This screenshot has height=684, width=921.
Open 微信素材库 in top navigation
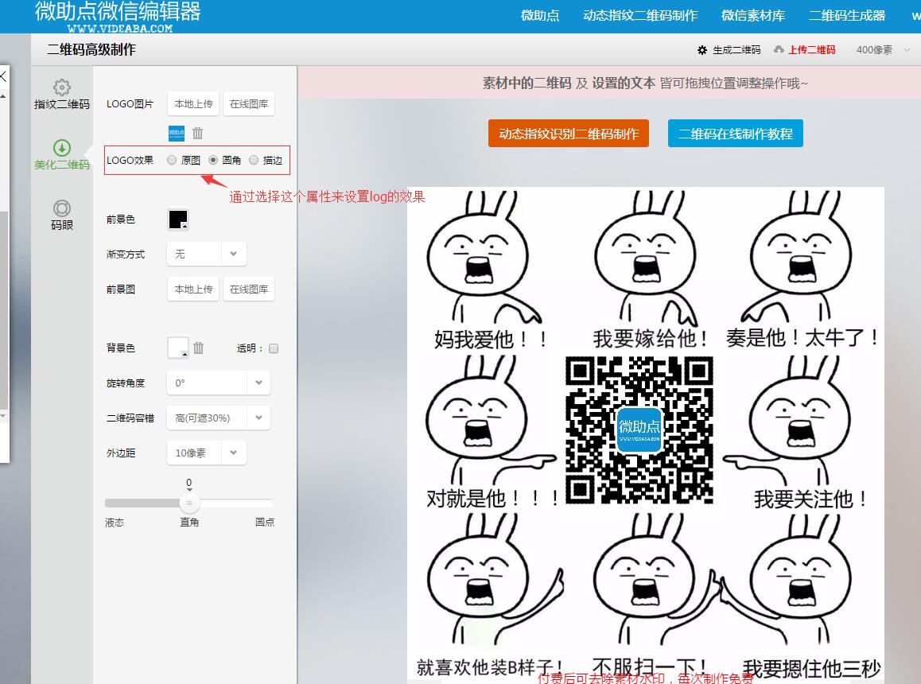(753, 16)
